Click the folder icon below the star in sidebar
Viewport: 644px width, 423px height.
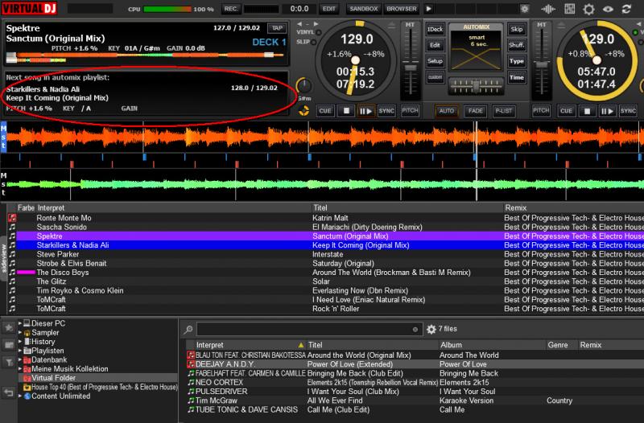9,345
